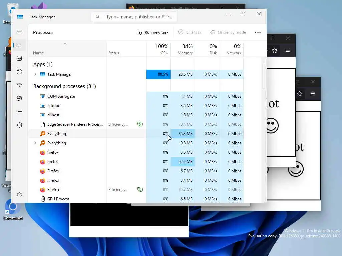Select the ctfmon process name
This screenshot has height=256, width=342.
point(54,106)
